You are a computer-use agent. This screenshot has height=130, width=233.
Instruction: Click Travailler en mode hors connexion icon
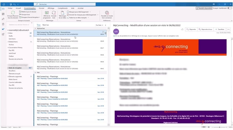pos(107,13)
